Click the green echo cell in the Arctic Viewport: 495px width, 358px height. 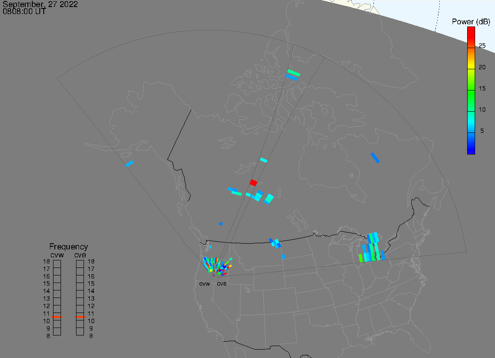point(293,73)
